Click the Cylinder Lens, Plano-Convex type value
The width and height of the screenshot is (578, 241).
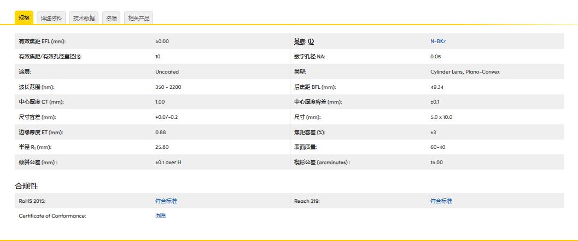pos(465,72)
